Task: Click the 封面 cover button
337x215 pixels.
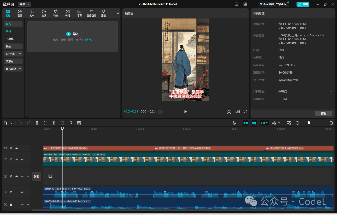Action: (36, 177)
